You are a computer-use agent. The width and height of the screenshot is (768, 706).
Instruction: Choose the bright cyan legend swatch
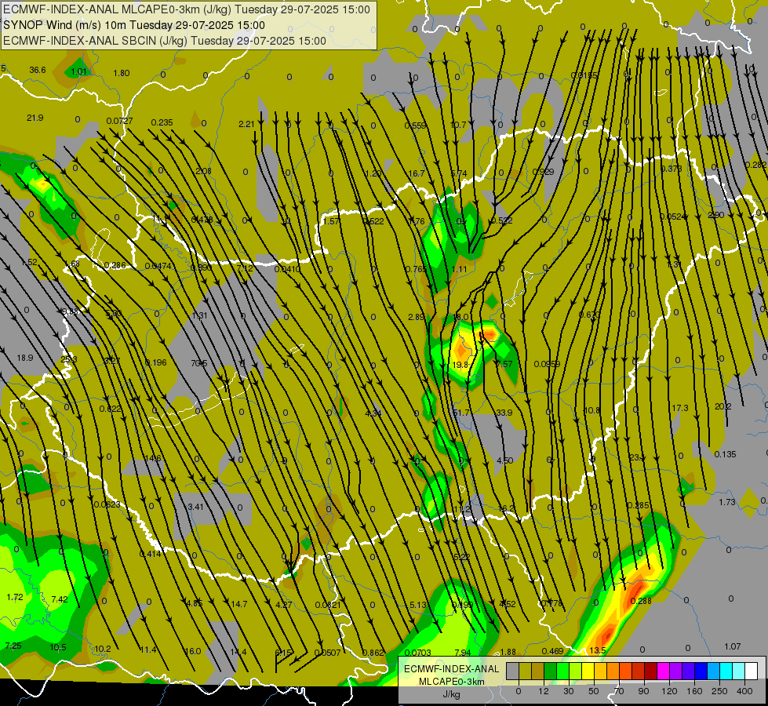click(x=726, y=671)
